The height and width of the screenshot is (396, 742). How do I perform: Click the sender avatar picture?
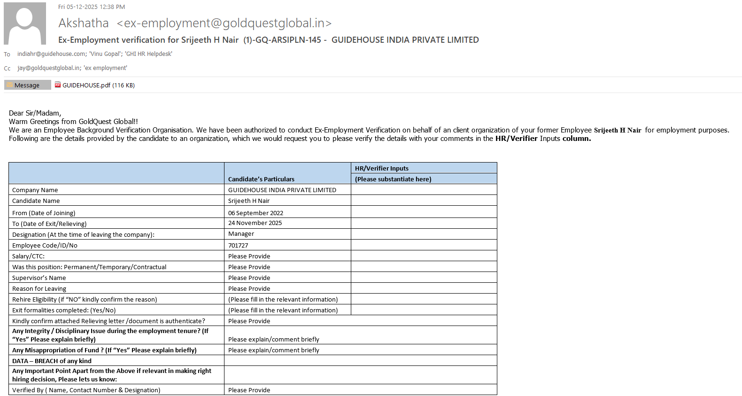(25, 23)
